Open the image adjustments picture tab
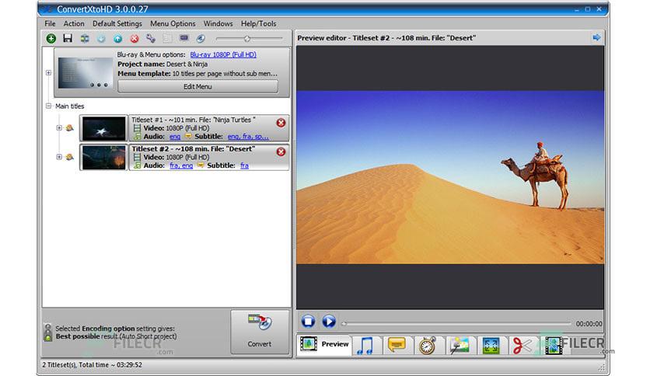Image resolution: width=650 pixels, height=376 pixels. (460, 346)
